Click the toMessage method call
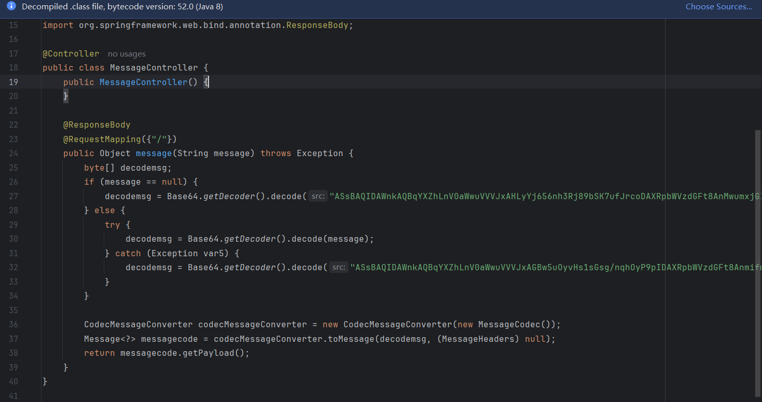This screenshot has width=762, height=402. [x=351, y=339]
